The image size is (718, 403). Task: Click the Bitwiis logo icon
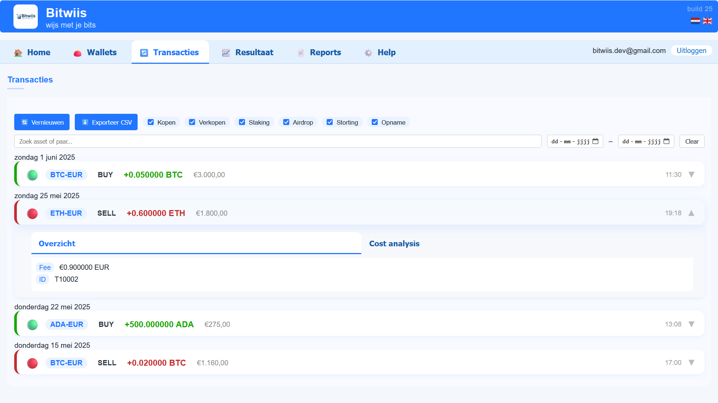[25, 16]
